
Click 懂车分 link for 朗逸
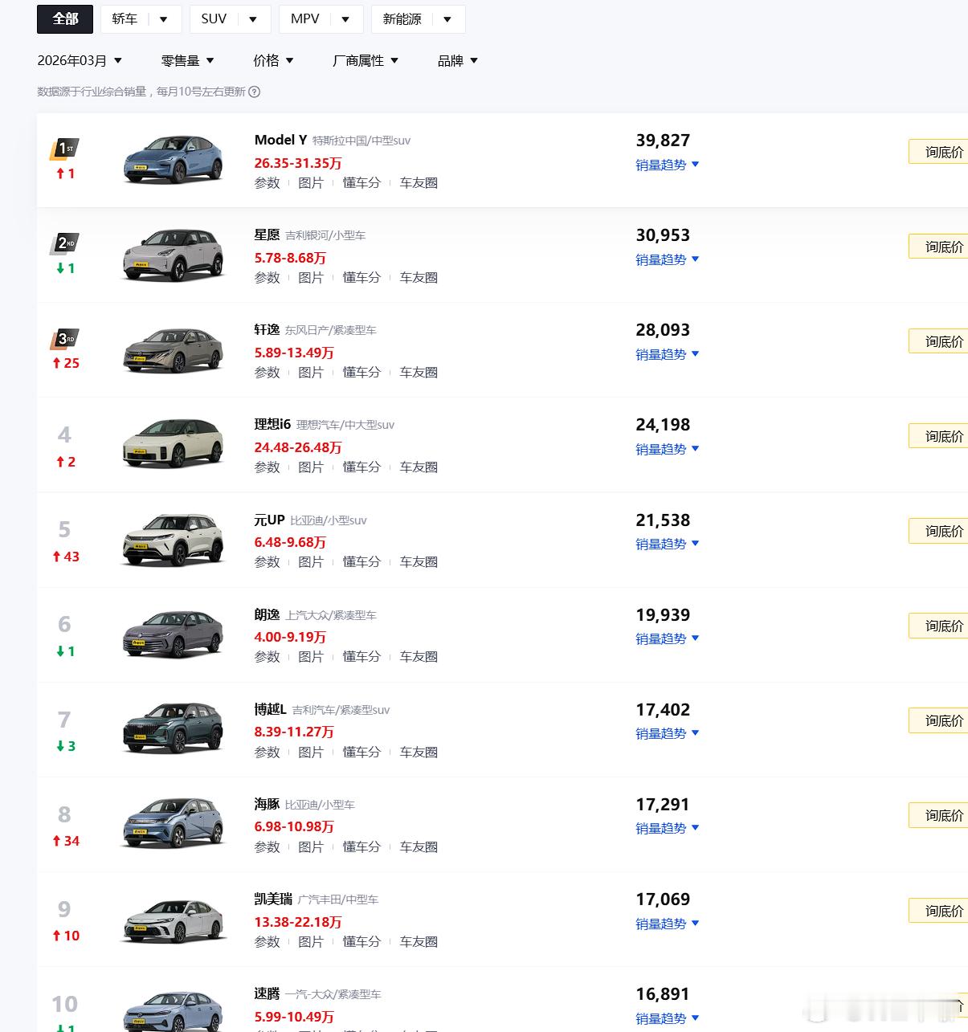361,656
